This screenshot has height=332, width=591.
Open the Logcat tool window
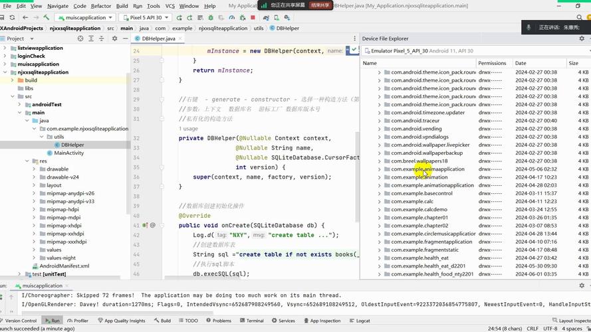pyautogui.click(x=360, y=321)
